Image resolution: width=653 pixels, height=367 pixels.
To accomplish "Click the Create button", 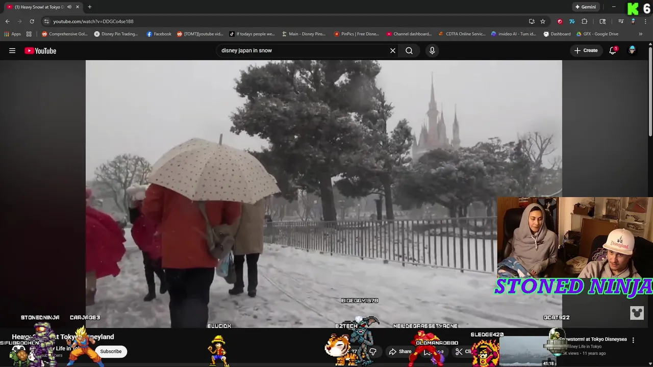I will pyautogui.click(x=586, y=50).
